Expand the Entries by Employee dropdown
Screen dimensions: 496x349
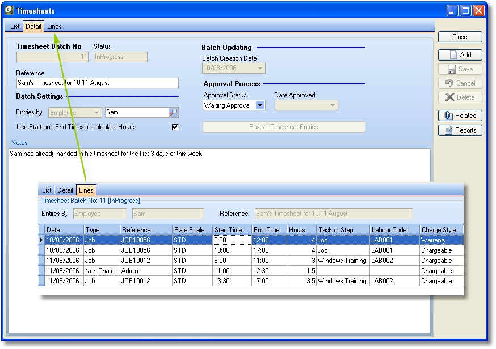[x=96, y=113]
